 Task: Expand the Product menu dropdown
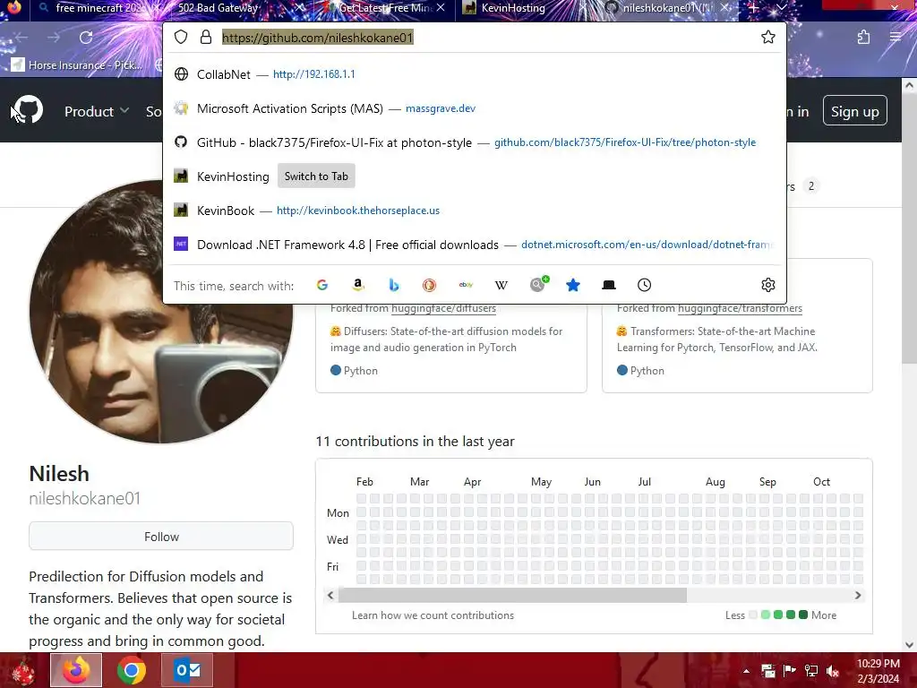[97, 111]
